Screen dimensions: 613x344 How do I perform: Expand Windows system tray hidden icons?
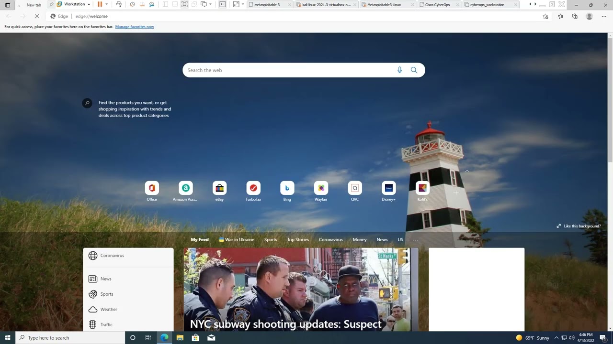click(556, 338)
